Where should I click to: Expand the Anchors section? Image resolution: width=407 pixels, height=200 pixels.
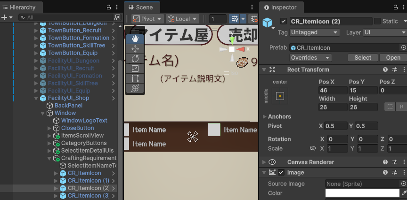(x=264, y=116)
